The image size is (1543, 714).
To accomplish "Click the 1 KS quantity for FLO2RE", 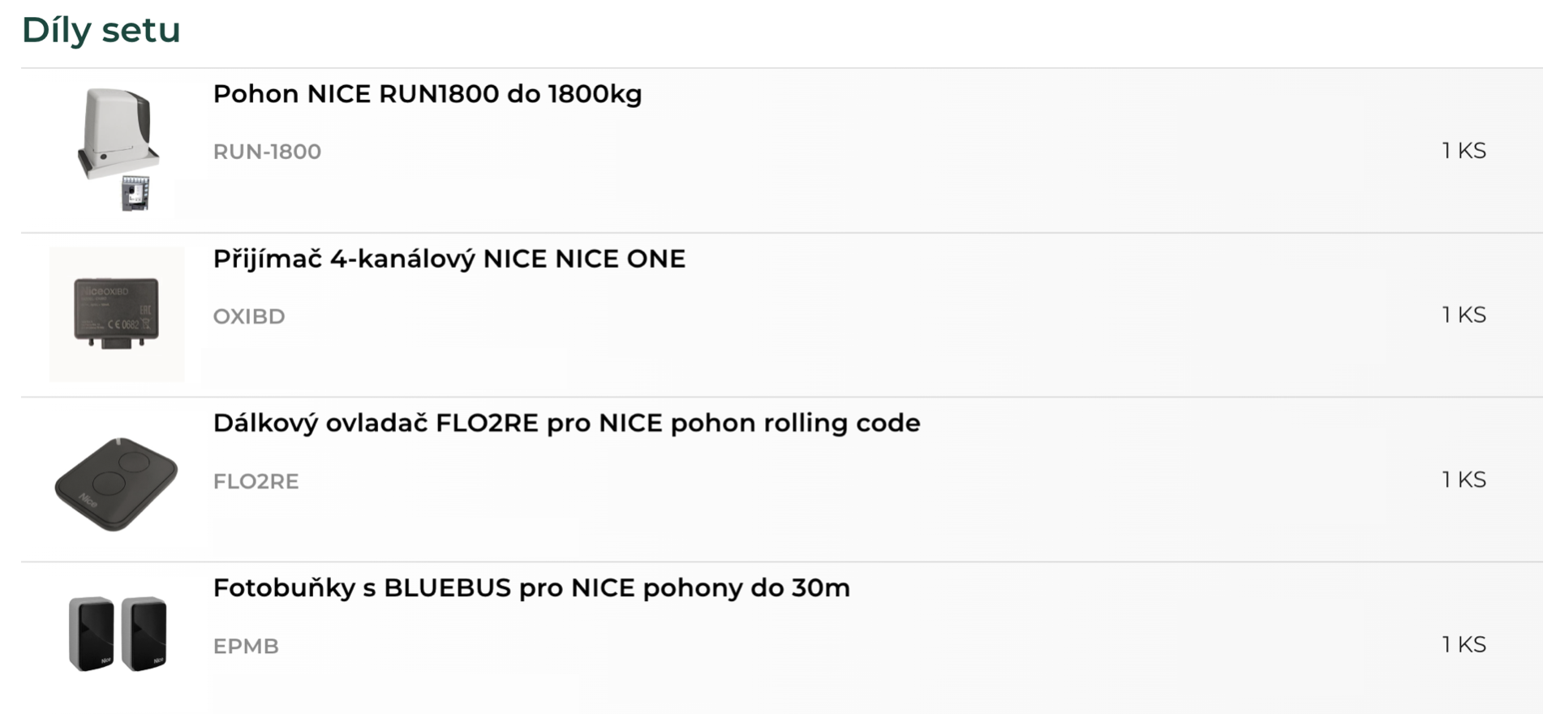I will [1463, 480].
